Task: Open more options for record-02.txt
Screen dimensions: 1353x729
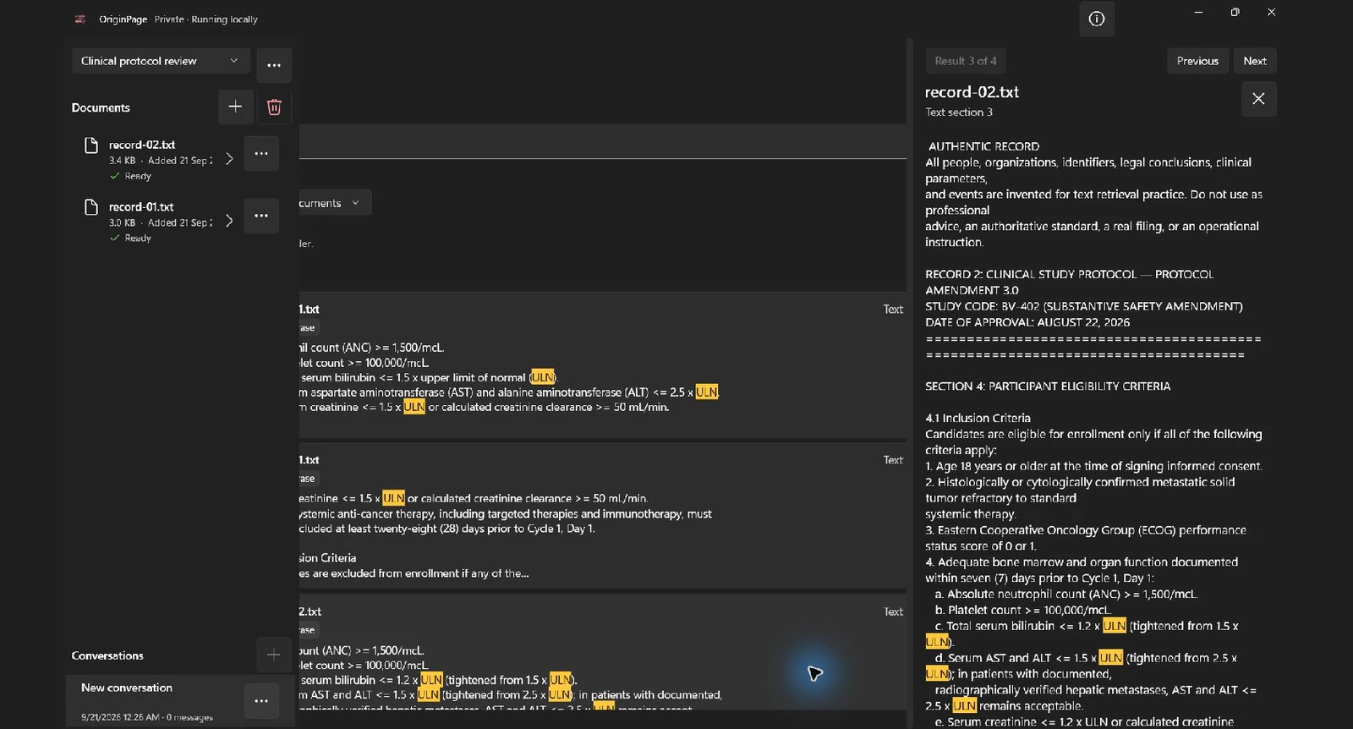Action: pyautogui.click(x=261, y=154)
